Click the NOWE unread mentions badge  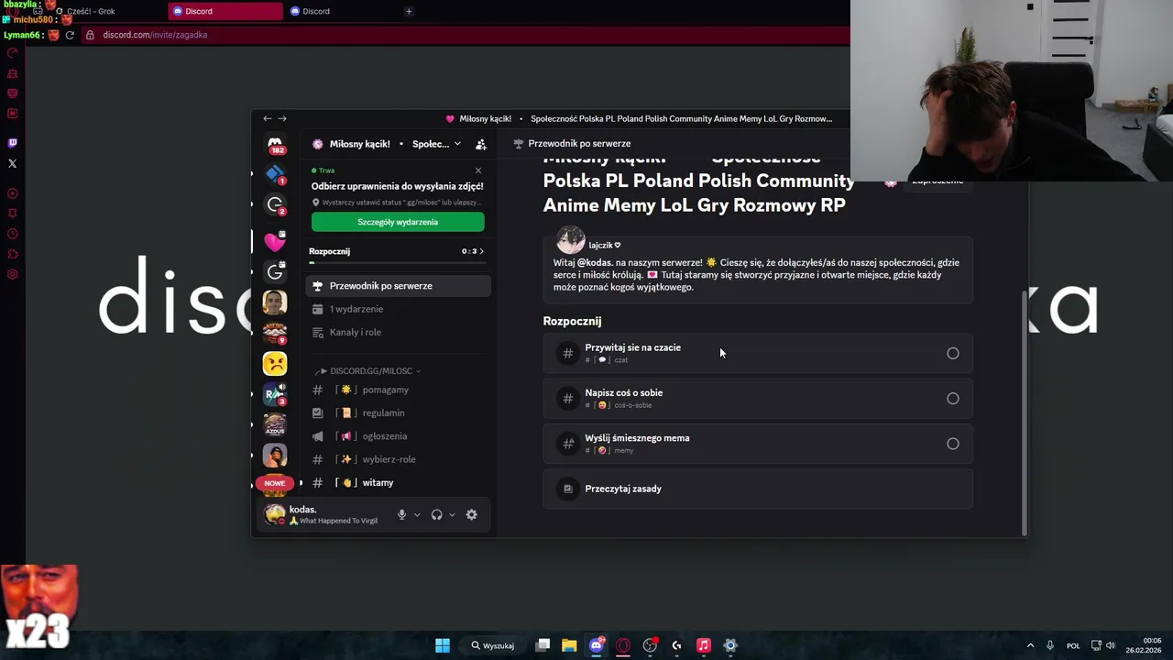click(275, 483)
